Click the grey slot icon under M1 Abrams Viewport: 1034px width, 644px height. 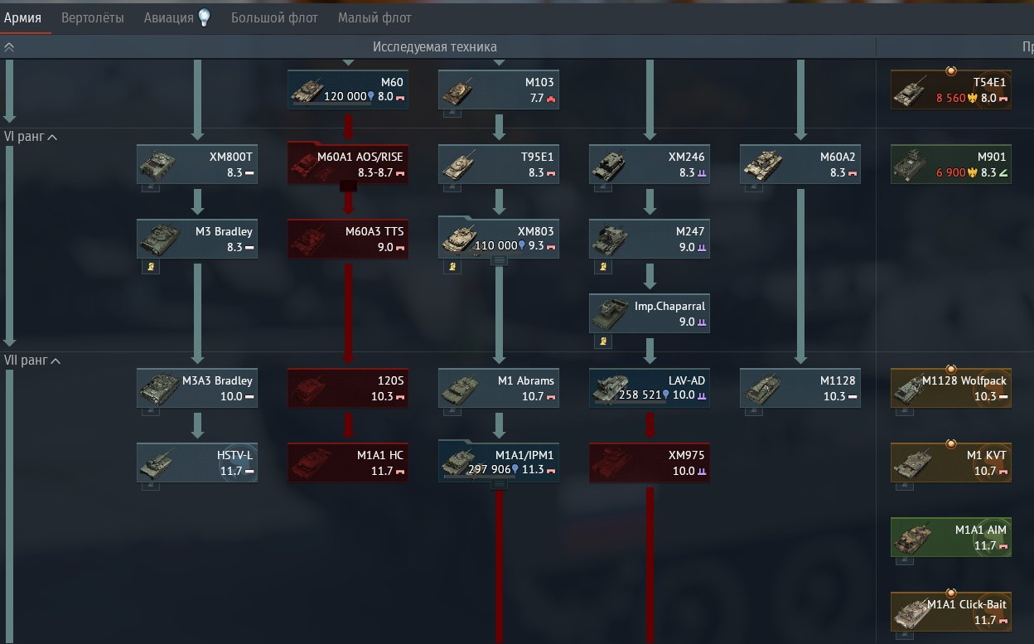(453, 412)
